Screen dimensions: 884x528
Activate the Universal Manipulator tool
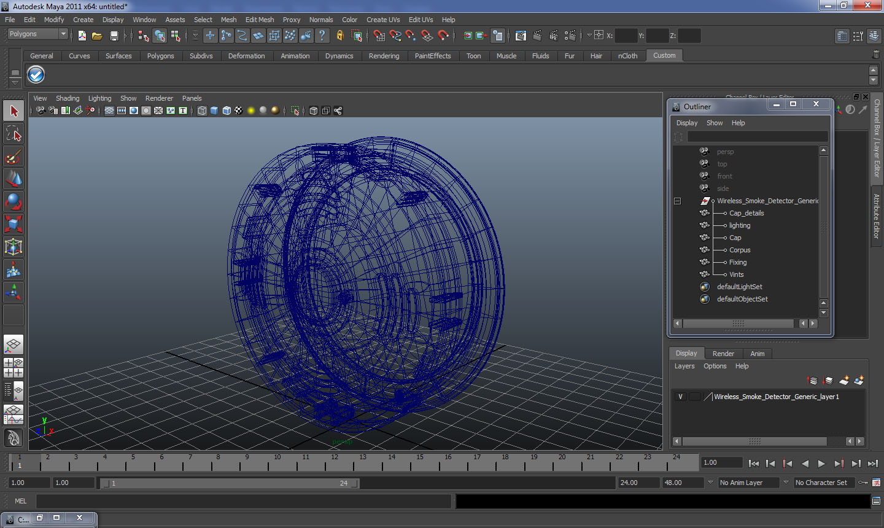(x=14, y=247)
